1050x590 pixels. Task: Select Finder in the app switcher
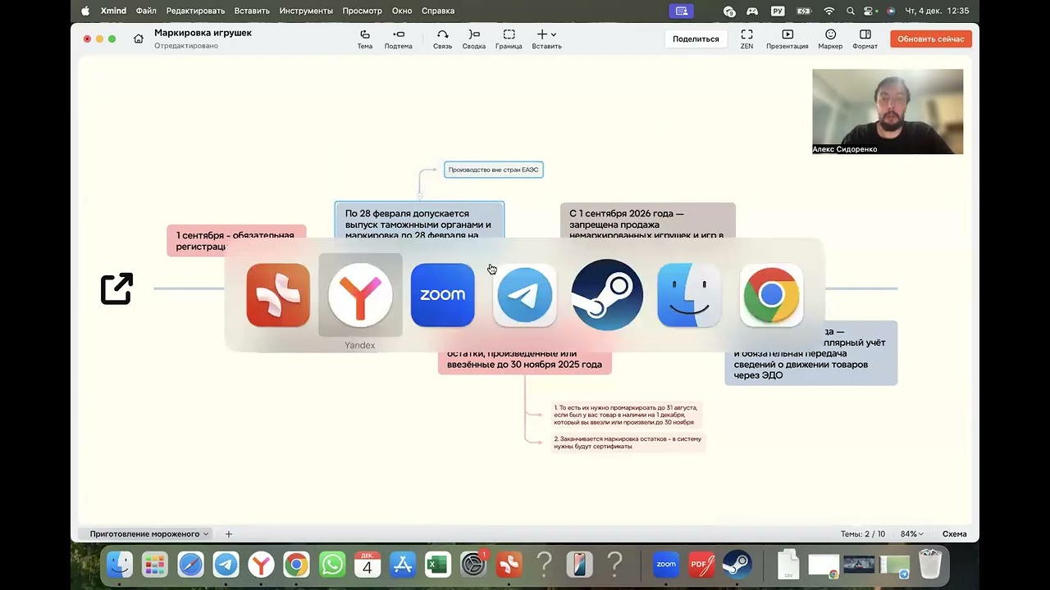(x=689, y=295)
